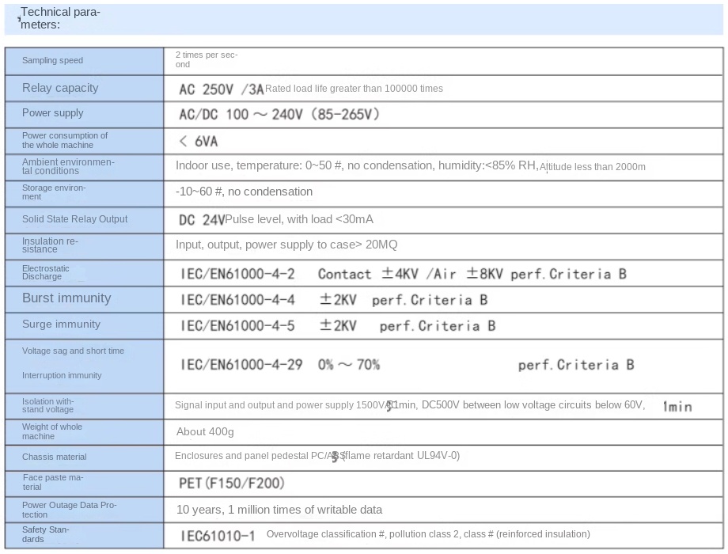728x554 pixels.
Task: Click the 'AC/DC 100~240V (85-265V)' value
Action: tap(279, 115)
